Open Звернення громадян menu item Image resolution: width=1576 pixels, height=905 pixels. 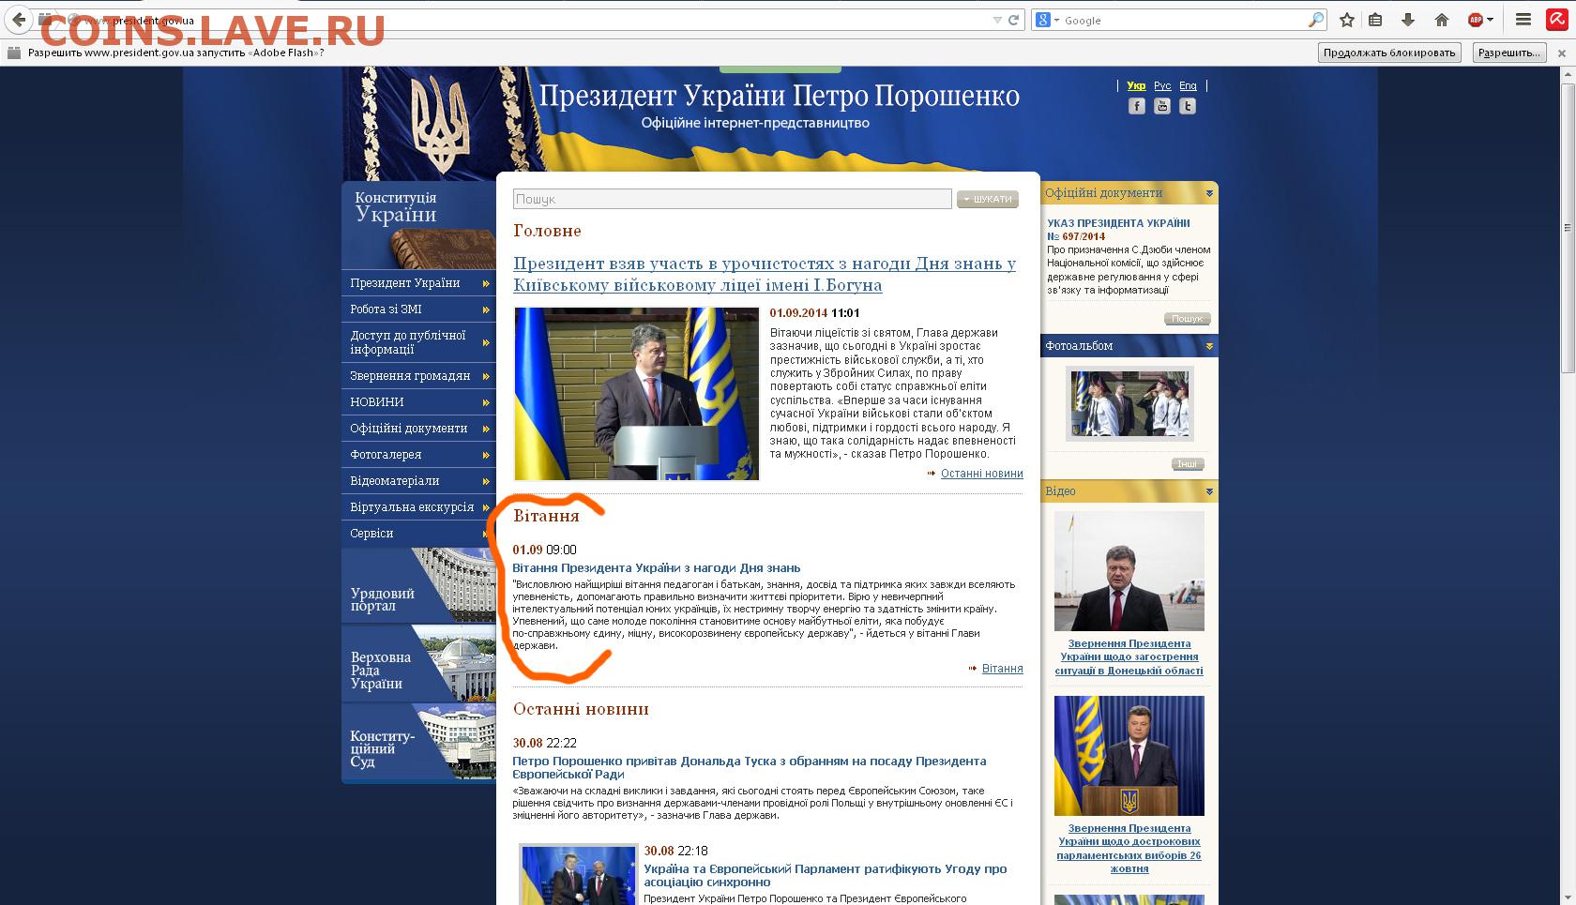click(418, 376)
